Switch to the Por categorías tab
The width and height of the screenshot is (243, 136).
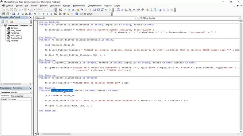(17, 96)
